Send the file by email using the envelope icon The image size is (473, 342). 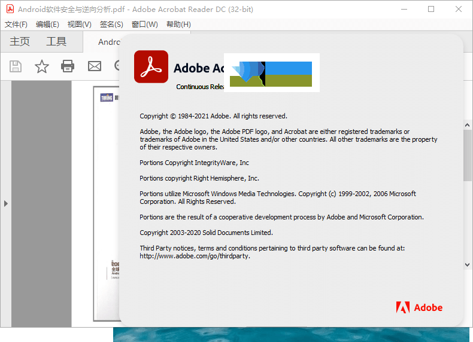click(95, 66)
